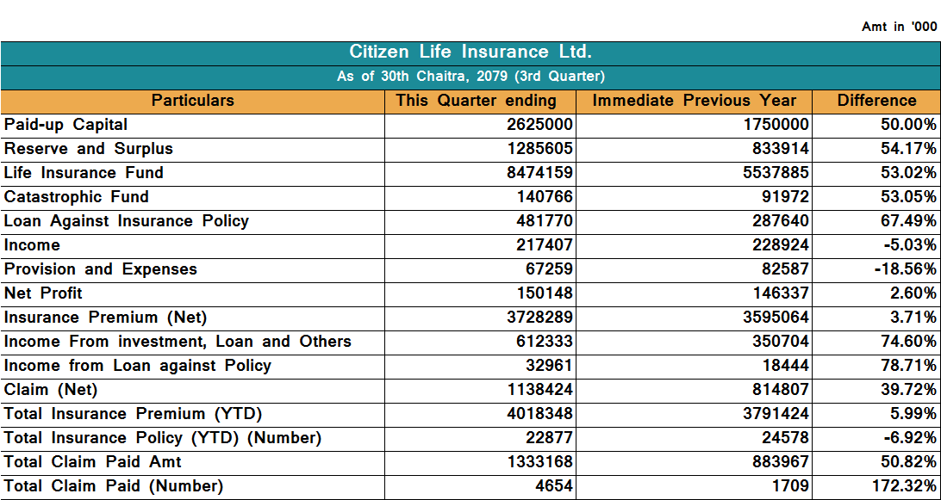This screenshot has width=941, height=500.
Task: Select the value 612333
Action: pyautogui.click(x=545, y=341)
